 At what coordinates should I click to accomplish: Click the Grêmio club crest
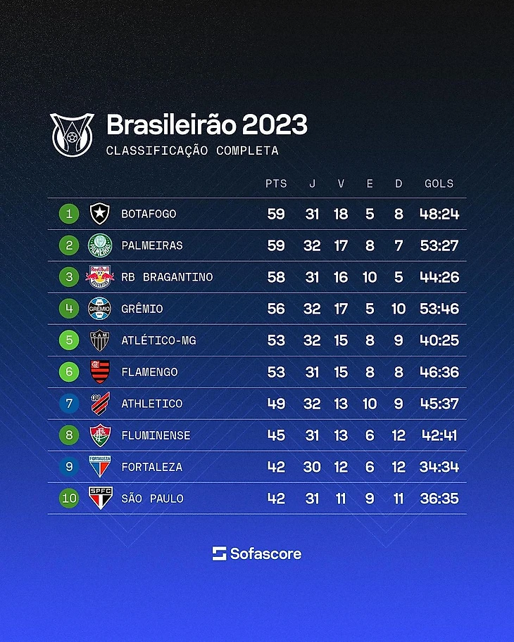click(x=99, y=309)
